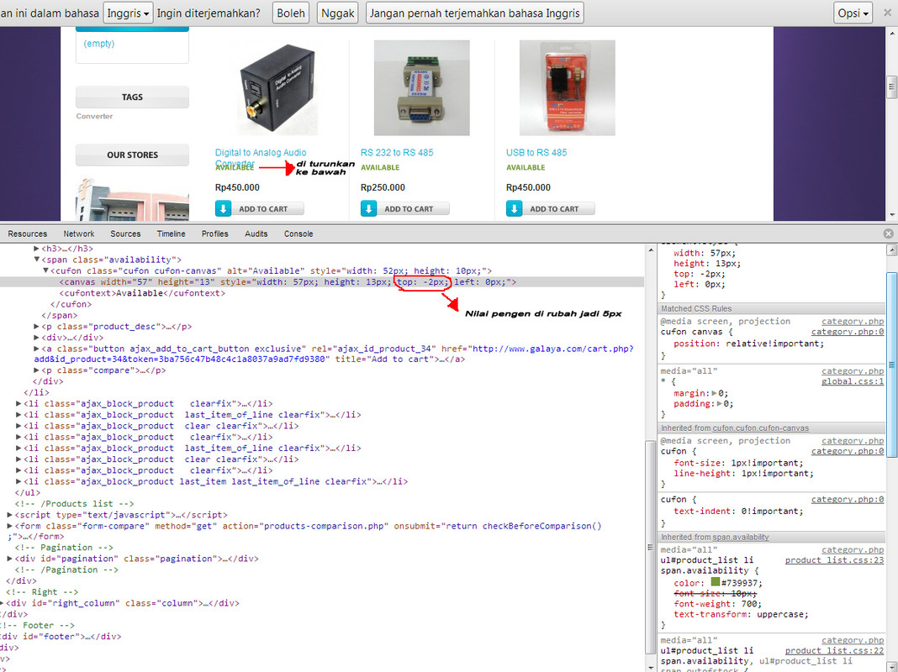898x672 pixels.
Task: Click the position: relative!important declaration
Action: 748,344
